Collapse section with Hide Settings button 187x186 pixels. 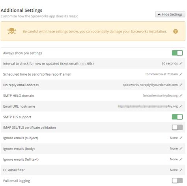pos(170,14)
